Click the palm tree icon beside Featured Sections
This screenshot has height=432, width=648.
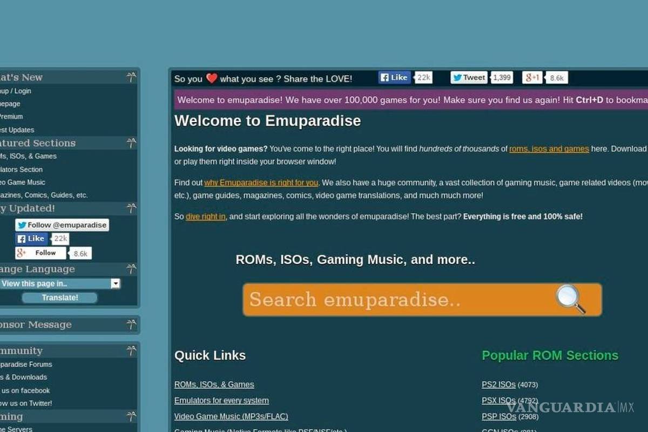tap(131, 143)
